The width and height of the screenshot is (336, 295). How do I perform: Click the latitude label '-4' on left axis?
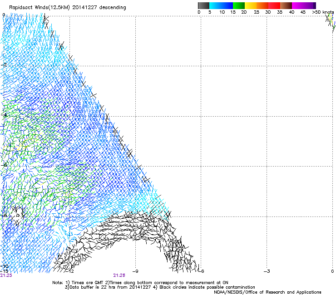[4, 115]
